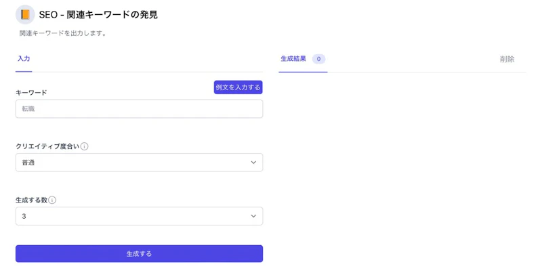Click the クリエイティブ度合い label text

[47, 146]
